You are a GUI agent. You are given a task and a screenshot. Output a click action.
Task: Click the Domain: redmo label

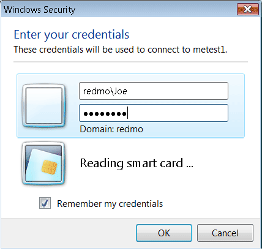[x=111, y=129]
